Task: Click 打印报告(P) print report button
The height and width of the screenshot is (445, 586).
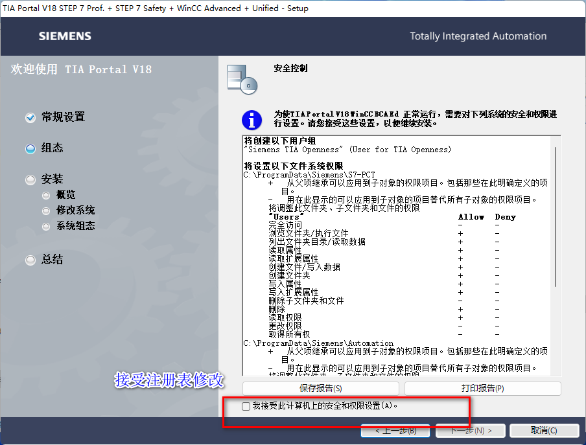Action: pyautogui.click(x=482, y=388)
